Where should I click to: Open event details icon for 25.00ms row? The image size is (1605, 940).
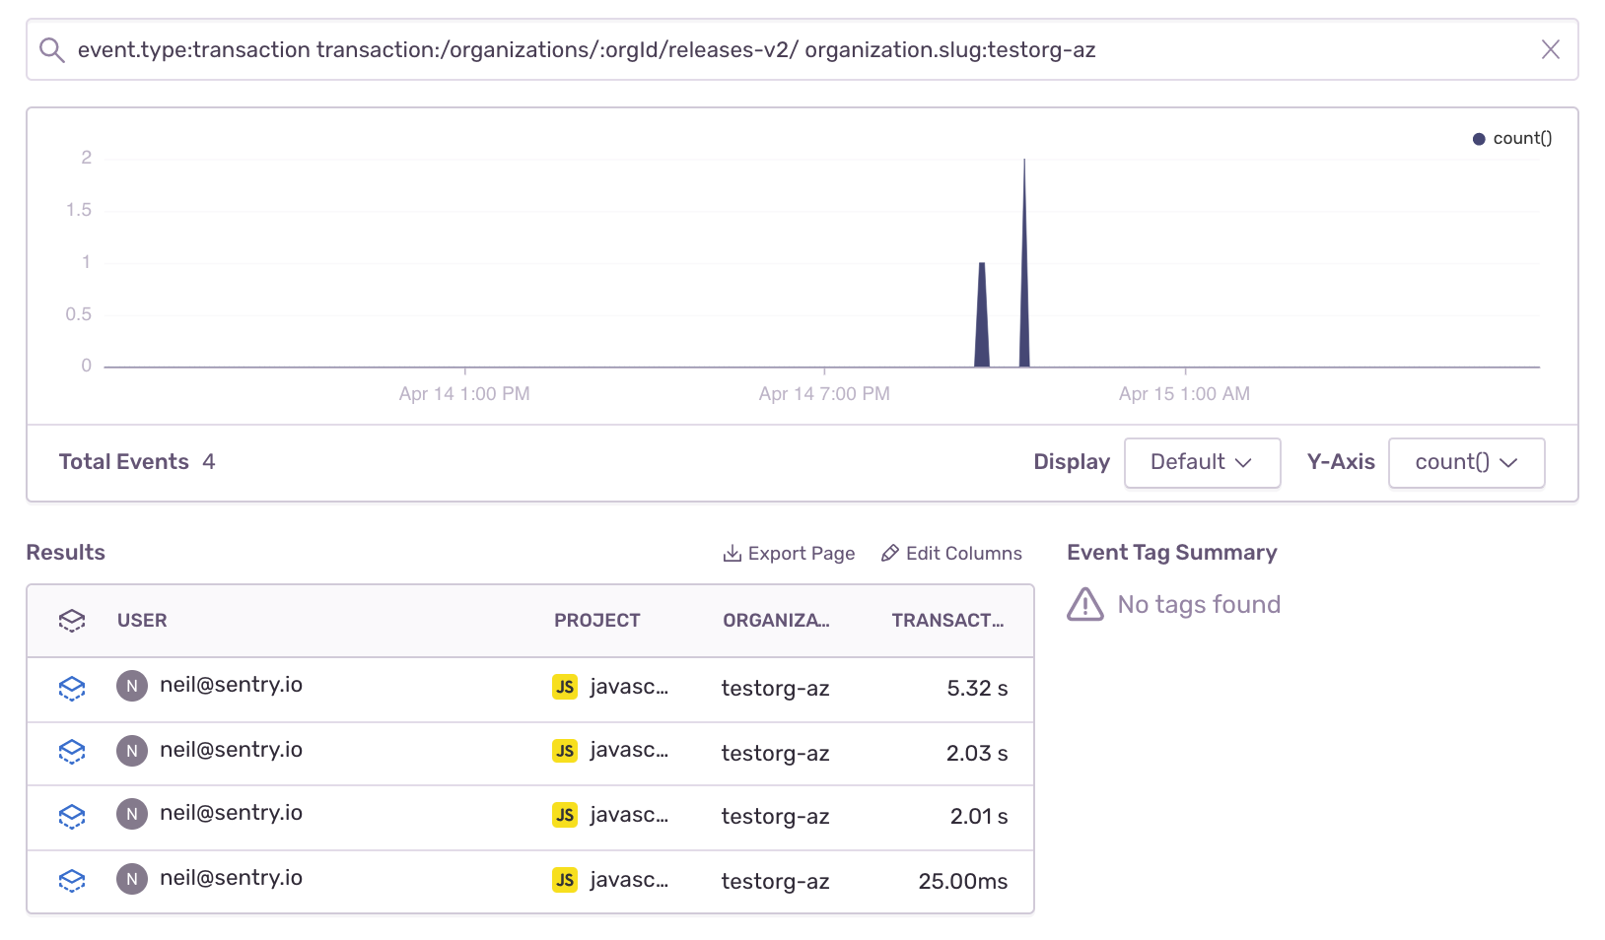tap(72, 880)
